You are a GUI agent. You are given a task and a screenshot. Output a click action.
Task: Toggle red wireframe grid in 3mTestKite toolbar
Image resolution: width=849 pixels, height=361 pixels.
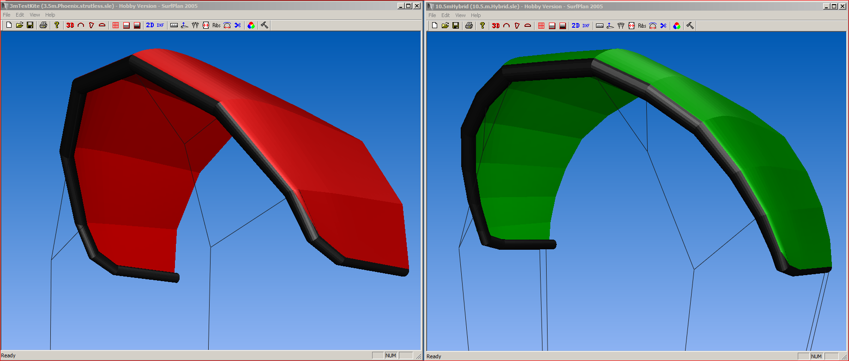tap(115, 25)
